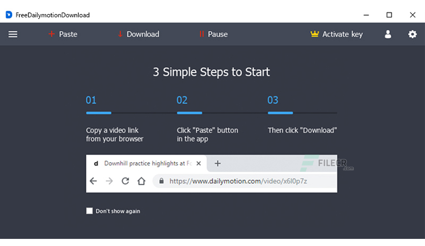Image resolution: width=425 pixels, height=246 pixels.
Task: Click the dailymotion URL address field
Action: click(245, 181)
